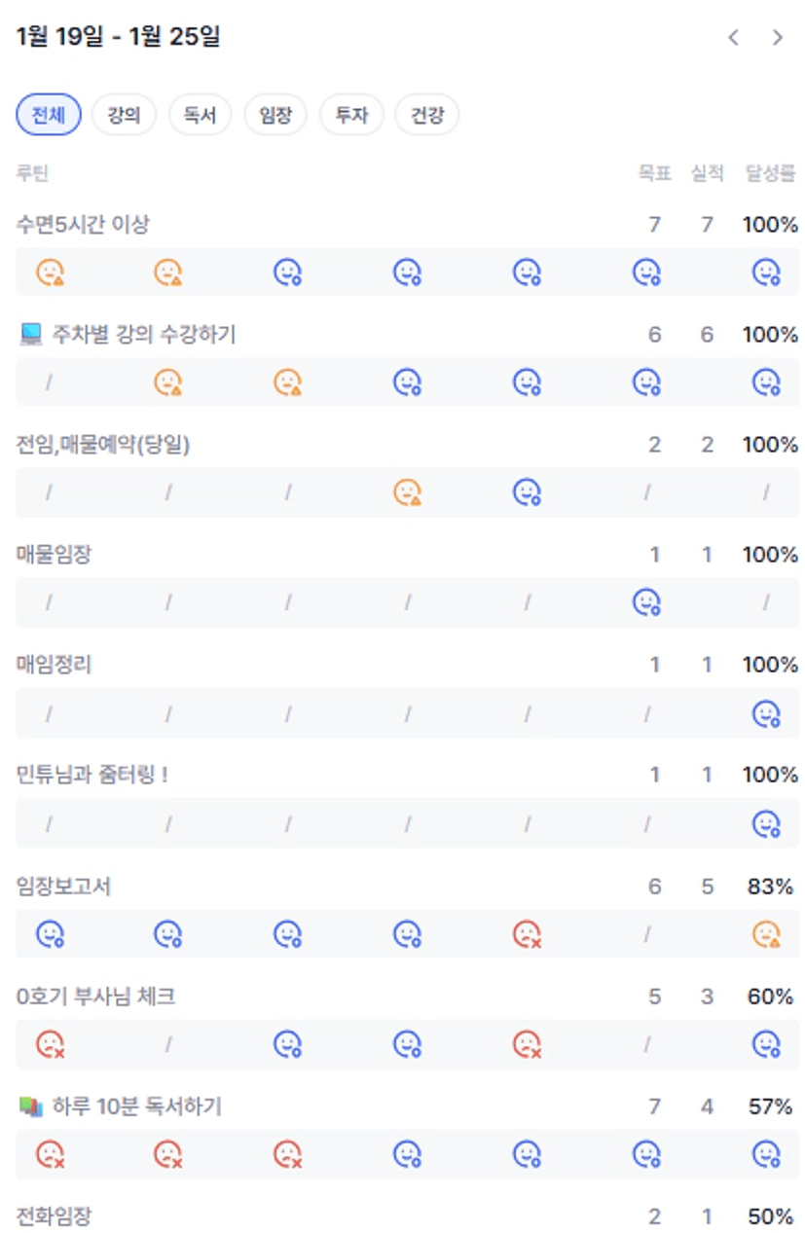
Task: Click the completed face in 민튜님과 줌터링 row
Action: [x=767, y=824]
